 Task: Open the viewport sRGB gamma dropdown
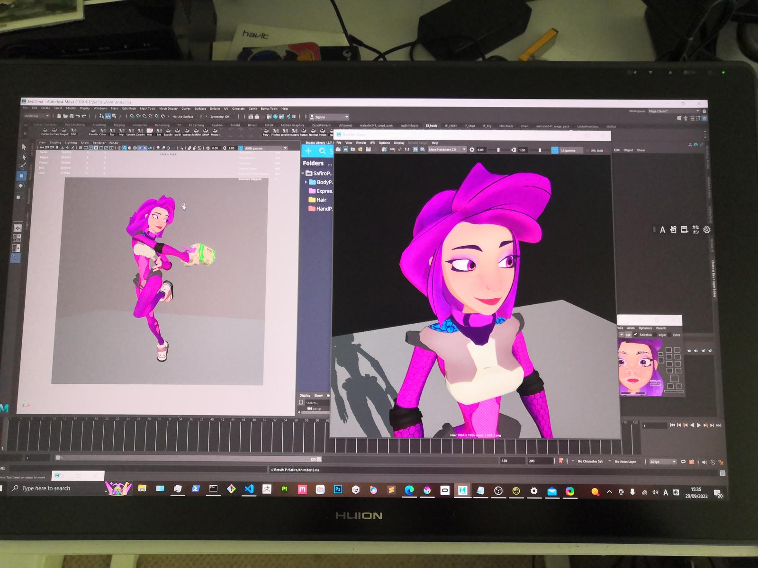[x=265, y=148]
